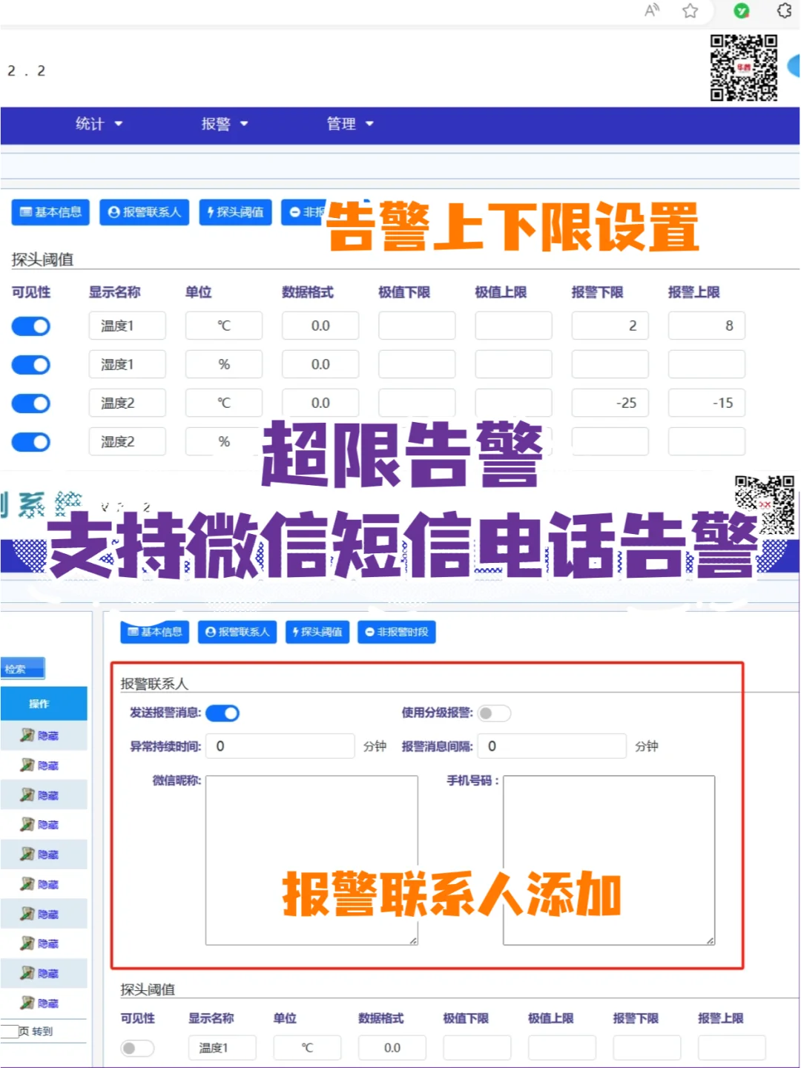Click the 基本信息 button with screen icon
801x1068 pixels.
pyautogui.click(x=50, y=213)
